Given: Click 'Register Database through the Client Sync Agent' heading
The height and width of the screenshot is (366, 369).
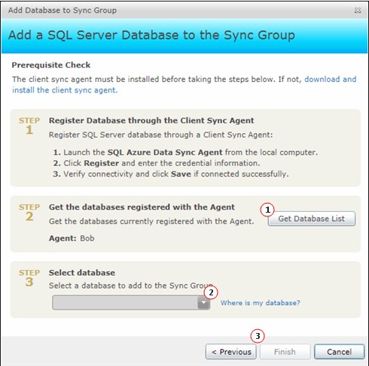Looking at the screenshot, I should (151, 120).
